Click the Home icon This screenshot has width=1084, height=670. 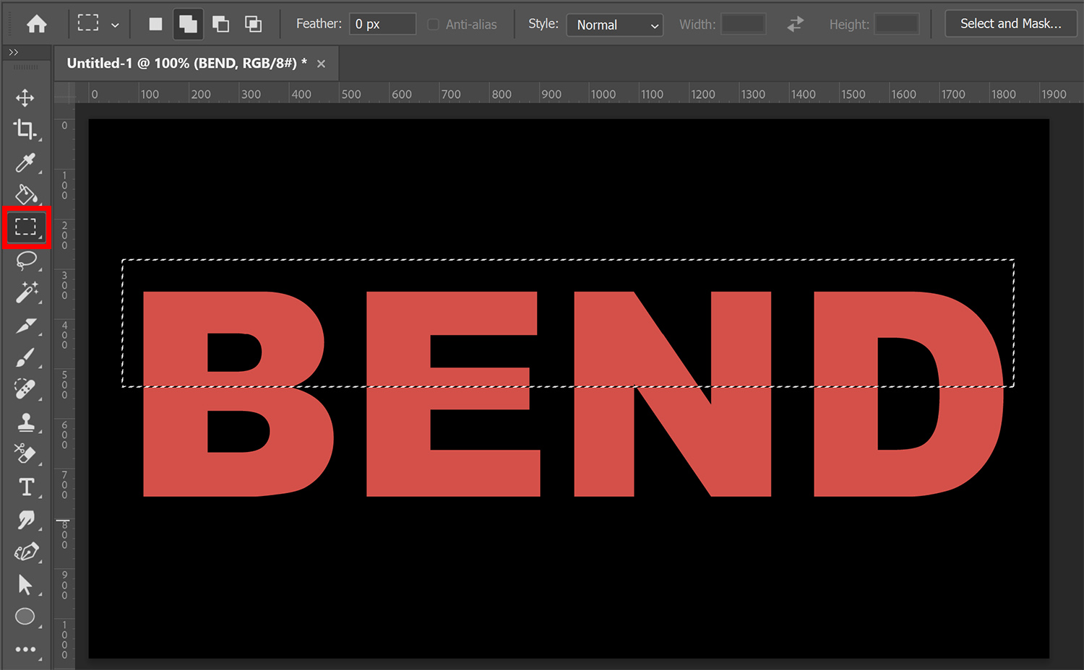point(36,23)
